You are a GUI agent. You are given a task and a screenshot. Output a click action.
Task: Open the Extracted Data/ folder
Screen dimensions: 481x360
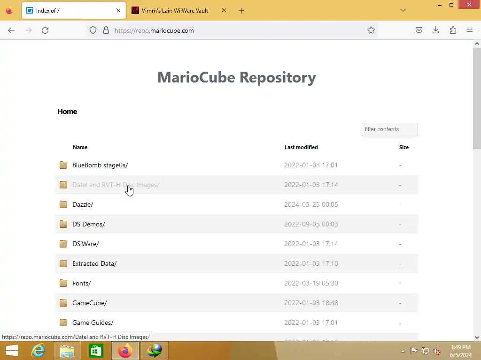[94, 263]
